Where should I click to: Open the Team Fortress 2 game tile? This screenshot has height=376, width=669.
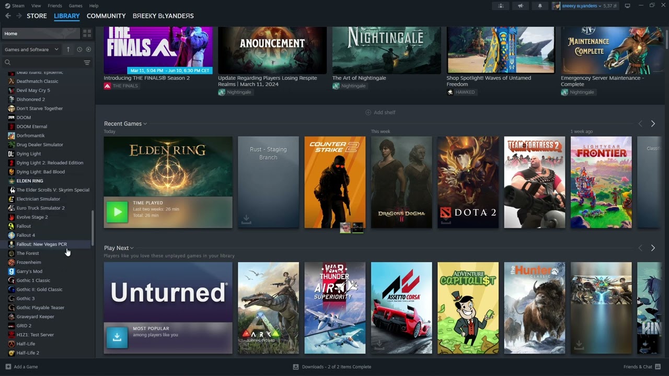(535, 182)
